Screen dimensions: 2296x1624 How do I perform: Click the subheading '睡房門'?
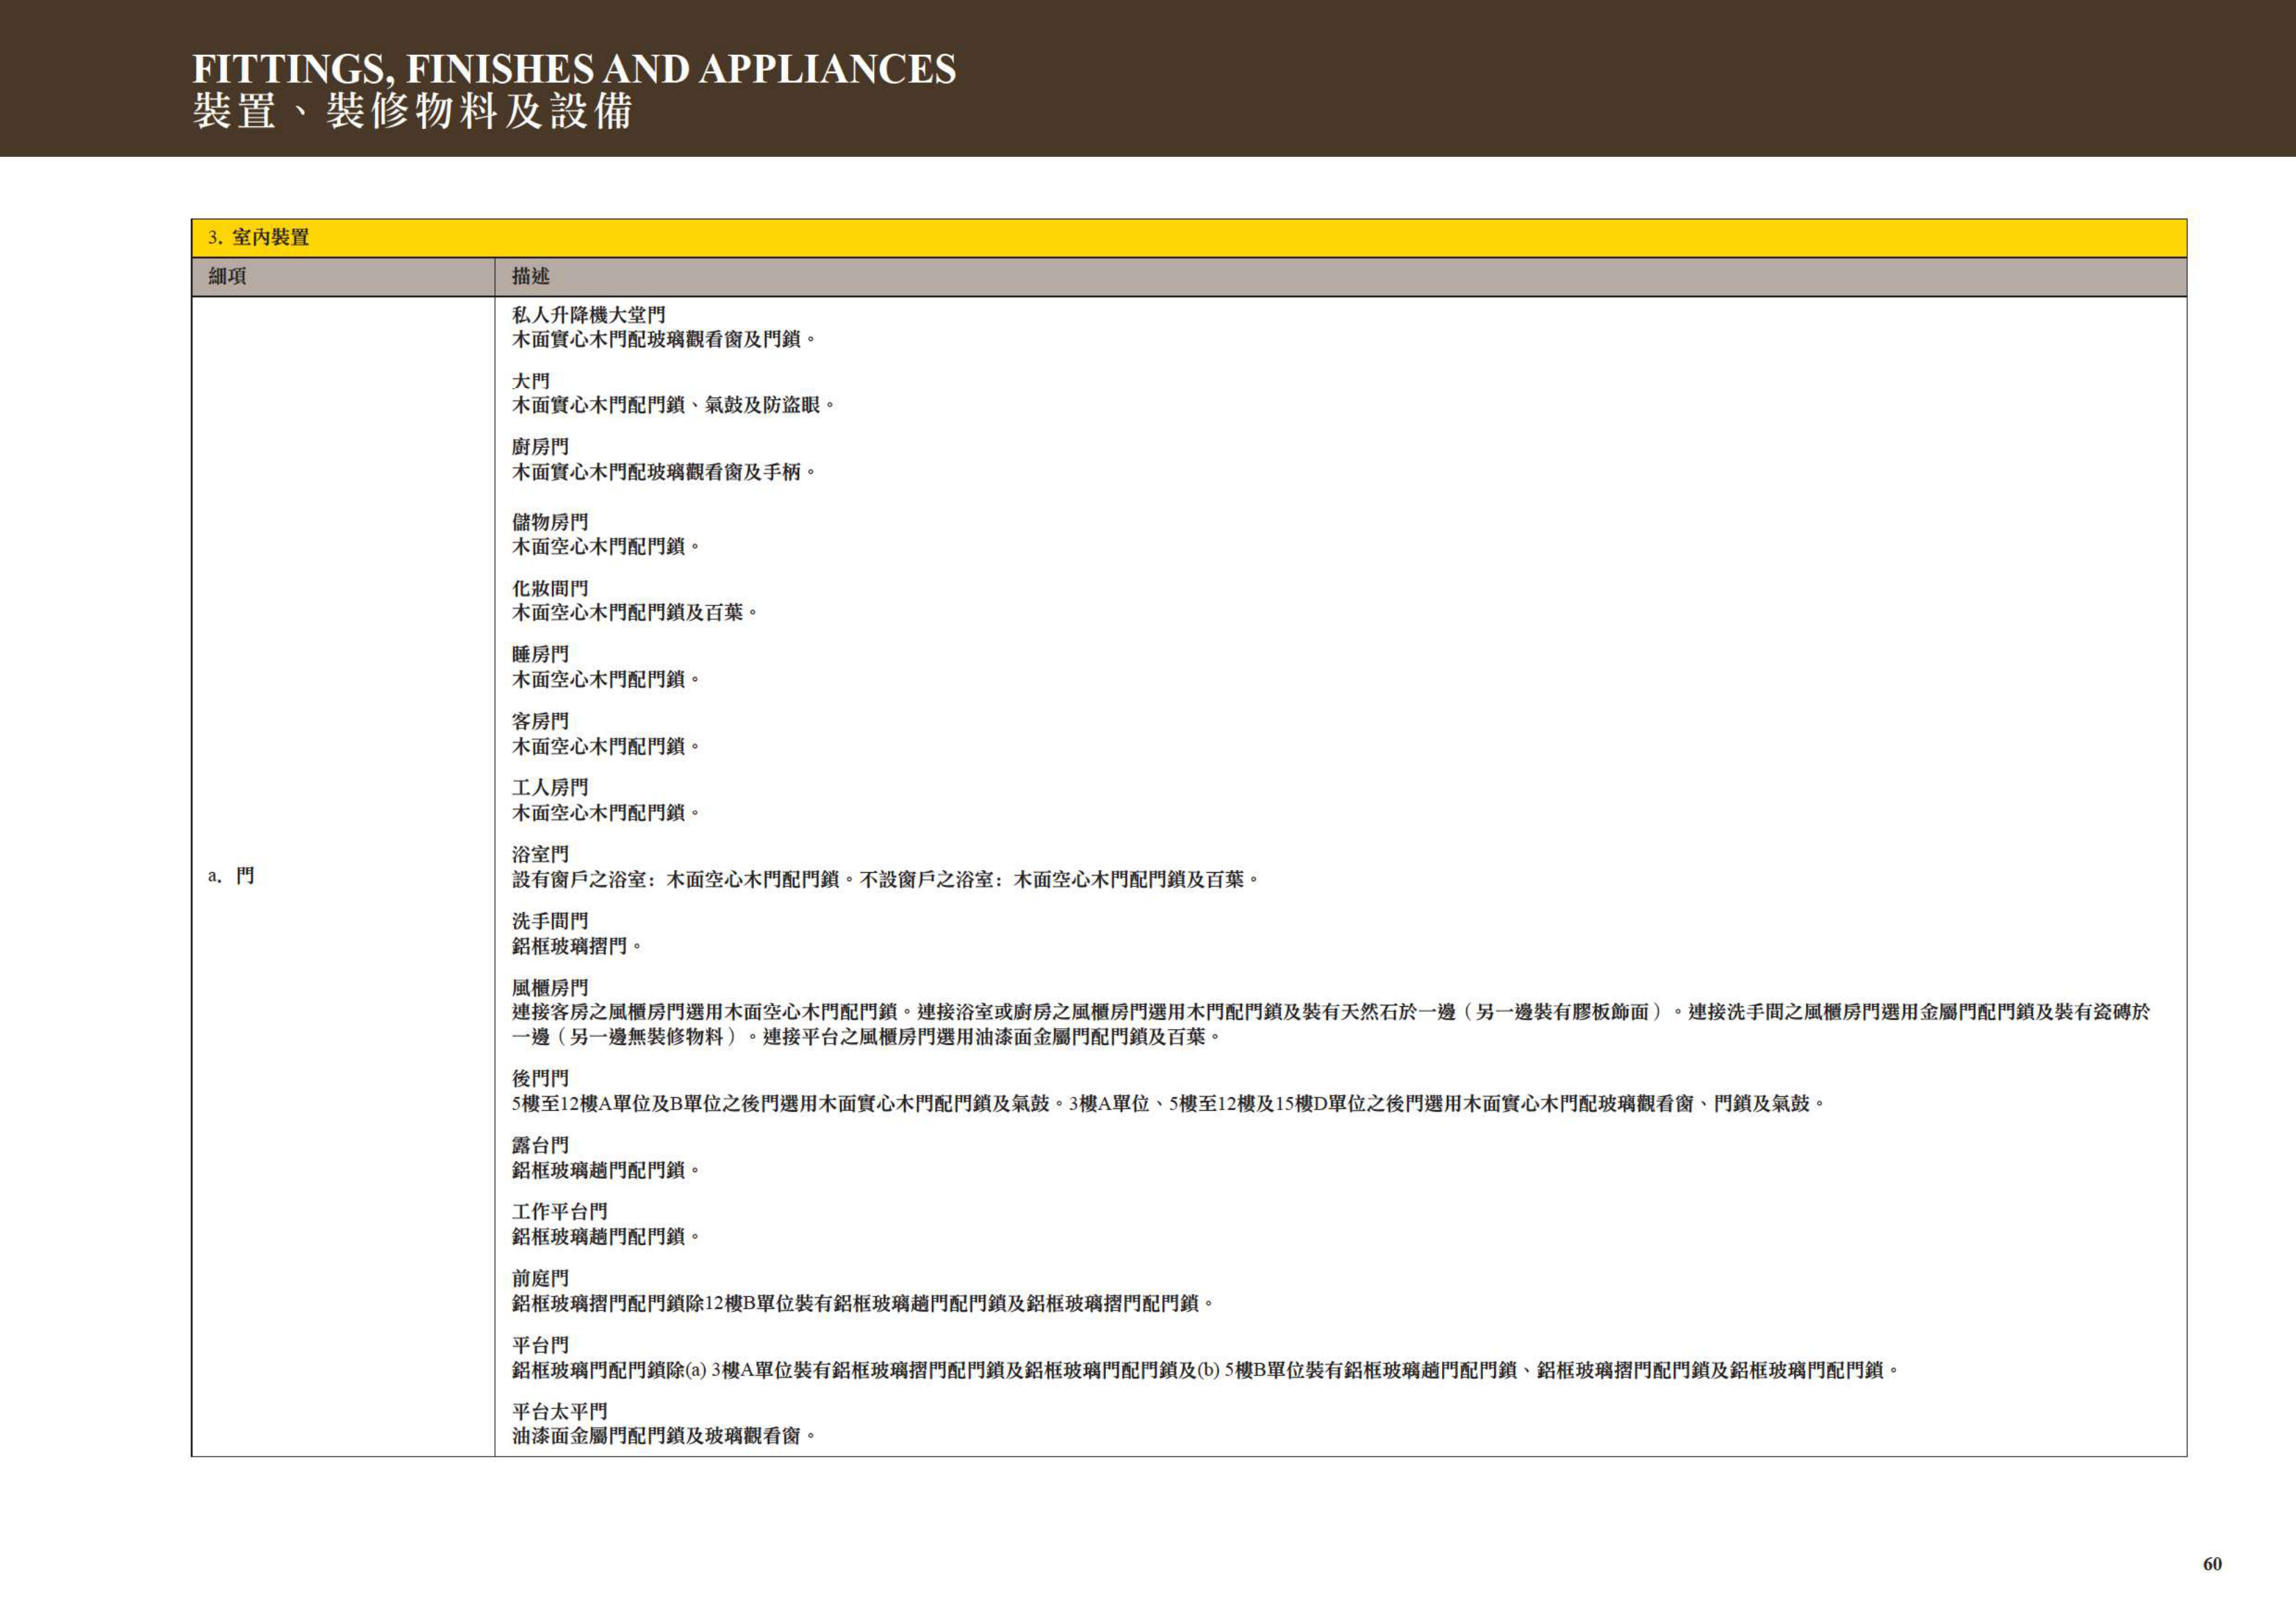(x=540, y=654)
